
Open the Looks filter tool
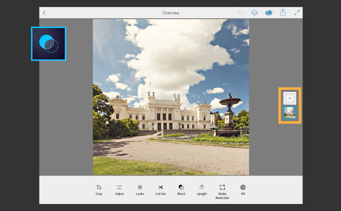(140, 190)
